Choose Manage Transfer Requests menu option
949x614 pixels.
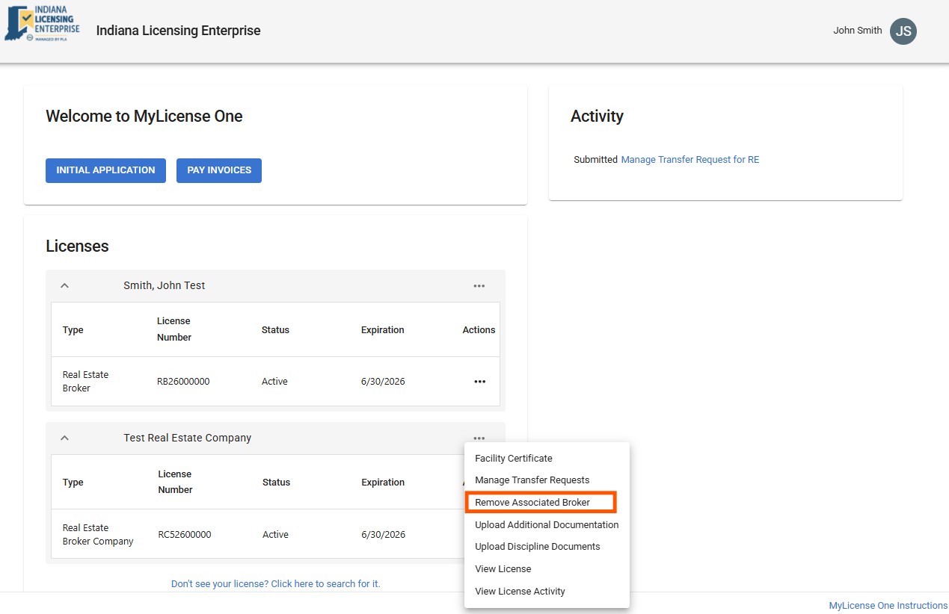click(x=532, y=480)
